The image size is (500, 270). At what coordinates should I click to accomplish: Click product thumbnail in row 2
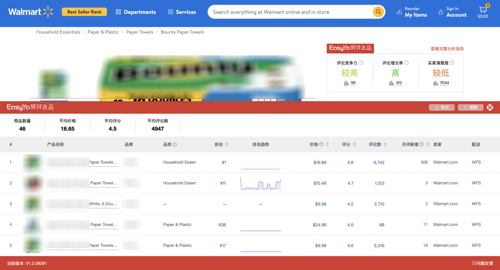click(32, 183)
